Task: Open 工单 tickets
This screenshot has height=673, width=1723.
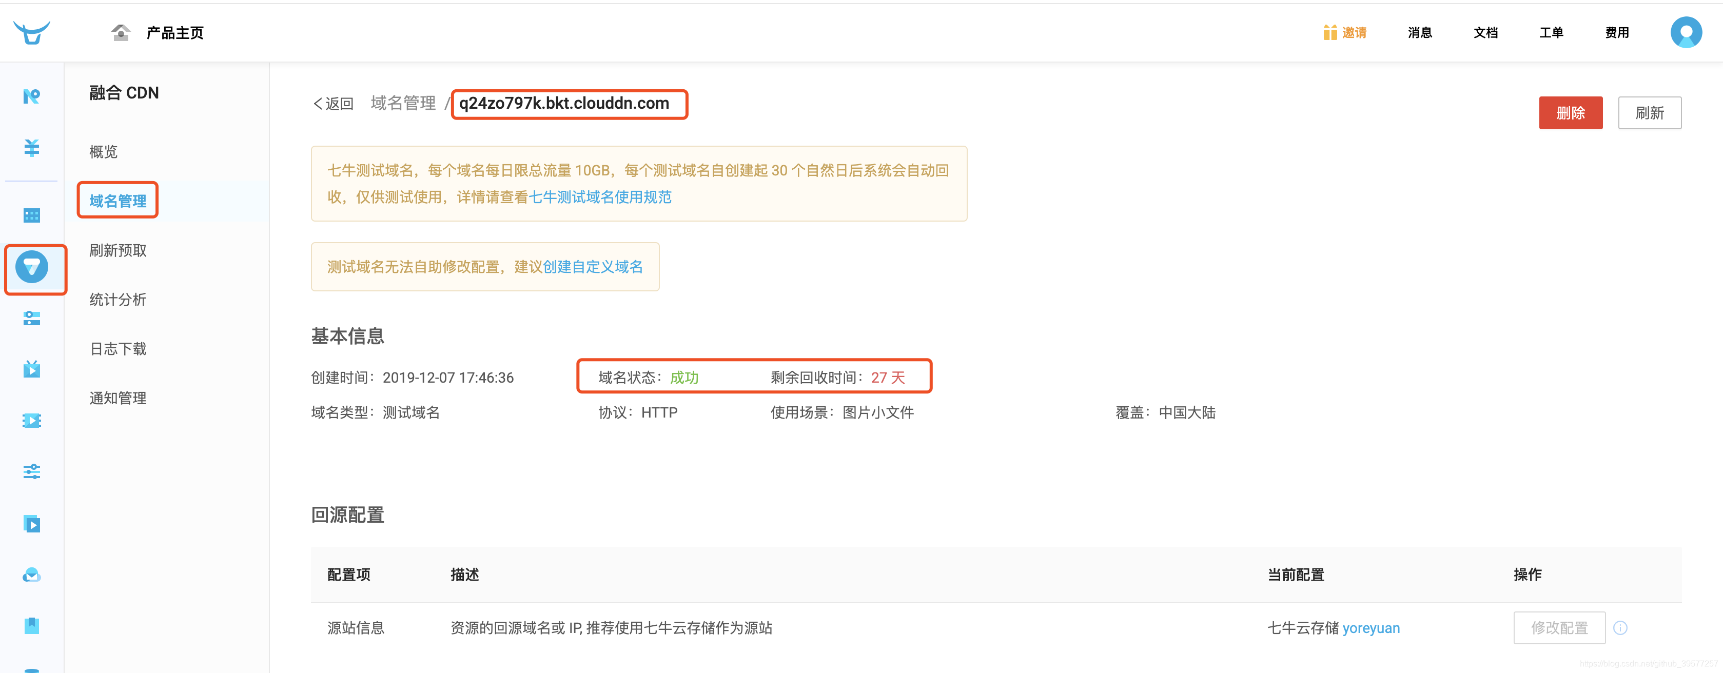Action: (1551, 33)
